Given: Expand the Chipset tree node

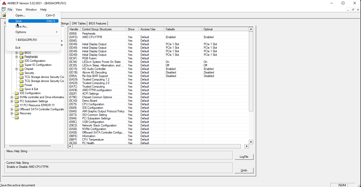Looking at the screenshot, I should (x=17, y=69).
